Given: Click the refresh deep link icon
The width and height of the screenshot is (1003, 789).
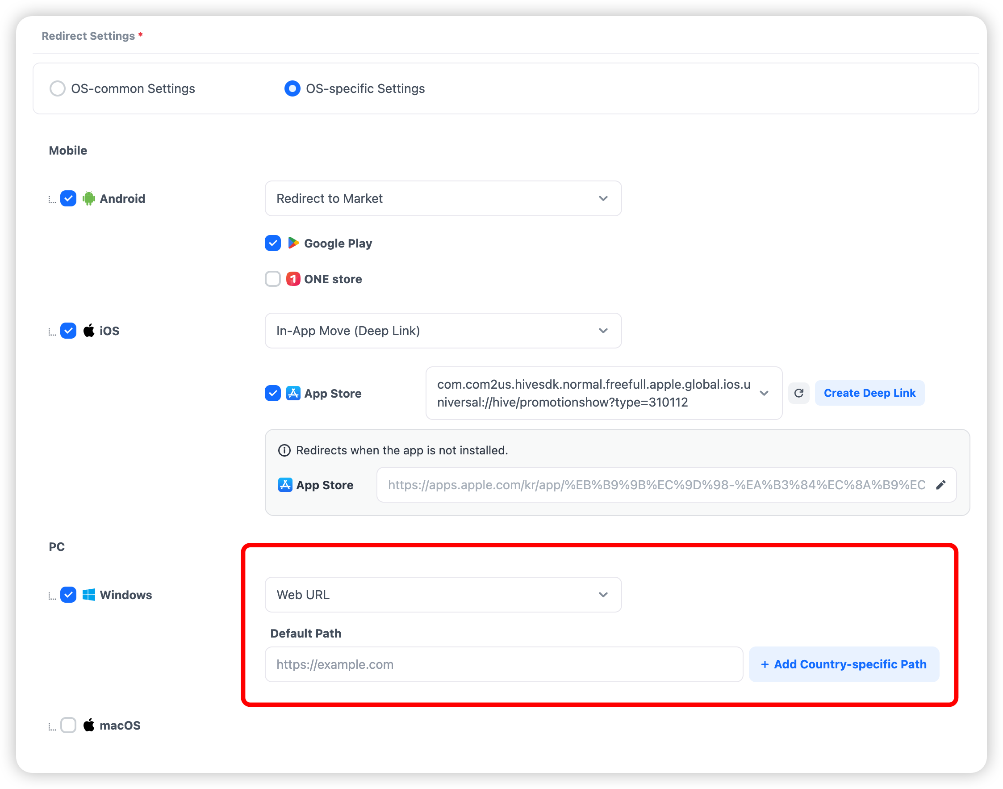Looking at the screenshot, I should (x=798, y=393).
